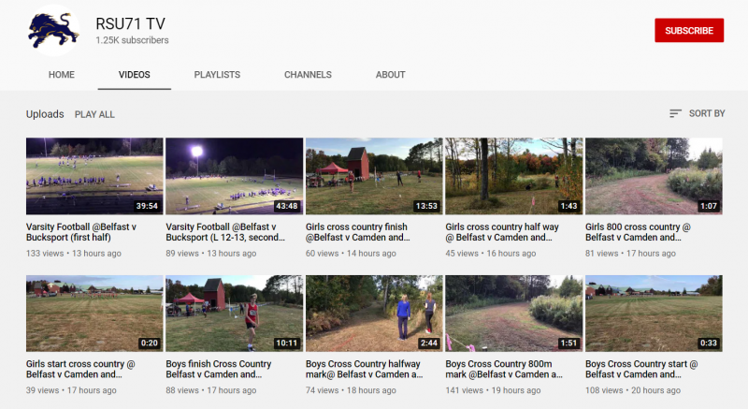Click title 'Boys finish Cross Country Belfast v Camden'
The height and width of the screenshot is (409, 748).
(x=219, y=369)
